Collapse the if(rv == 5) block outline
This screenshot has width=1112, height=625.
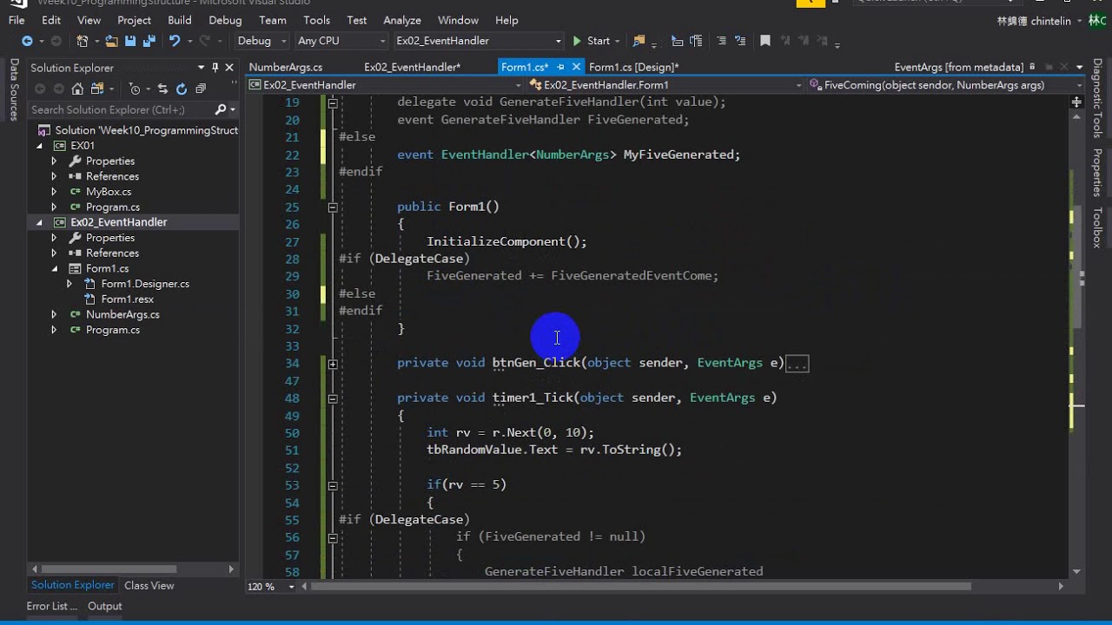(x=333, y=485)
